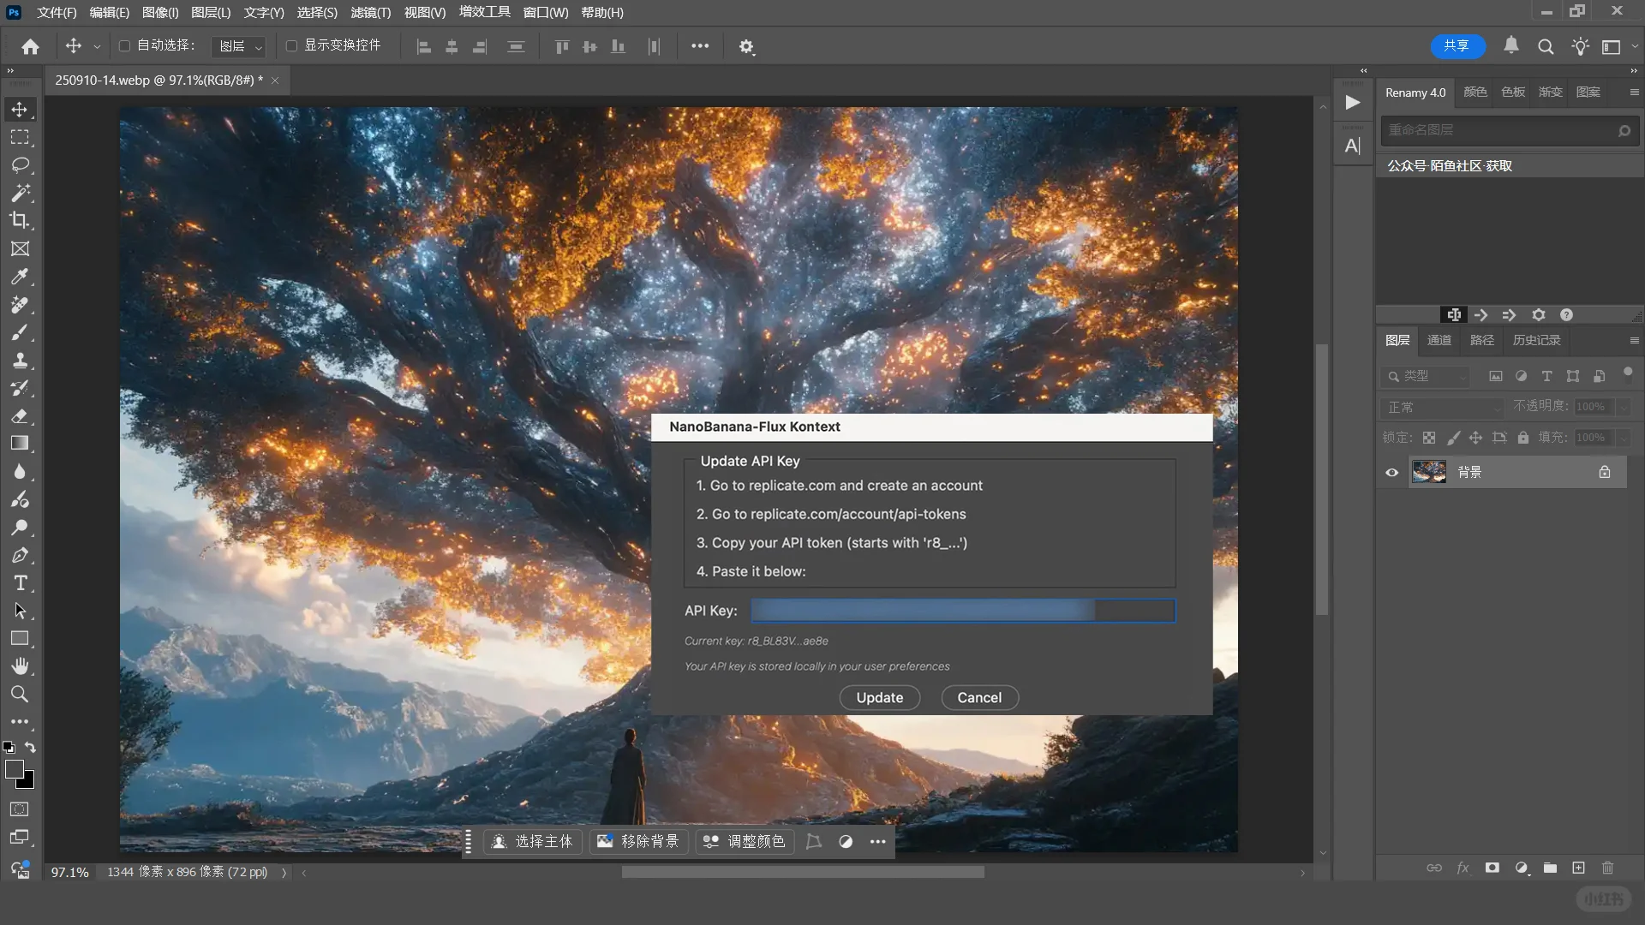Image resolution: width=1645 pixels, height=925 pixels.
Task: Select the Eyedropper tool
Action: click(20, 277)
